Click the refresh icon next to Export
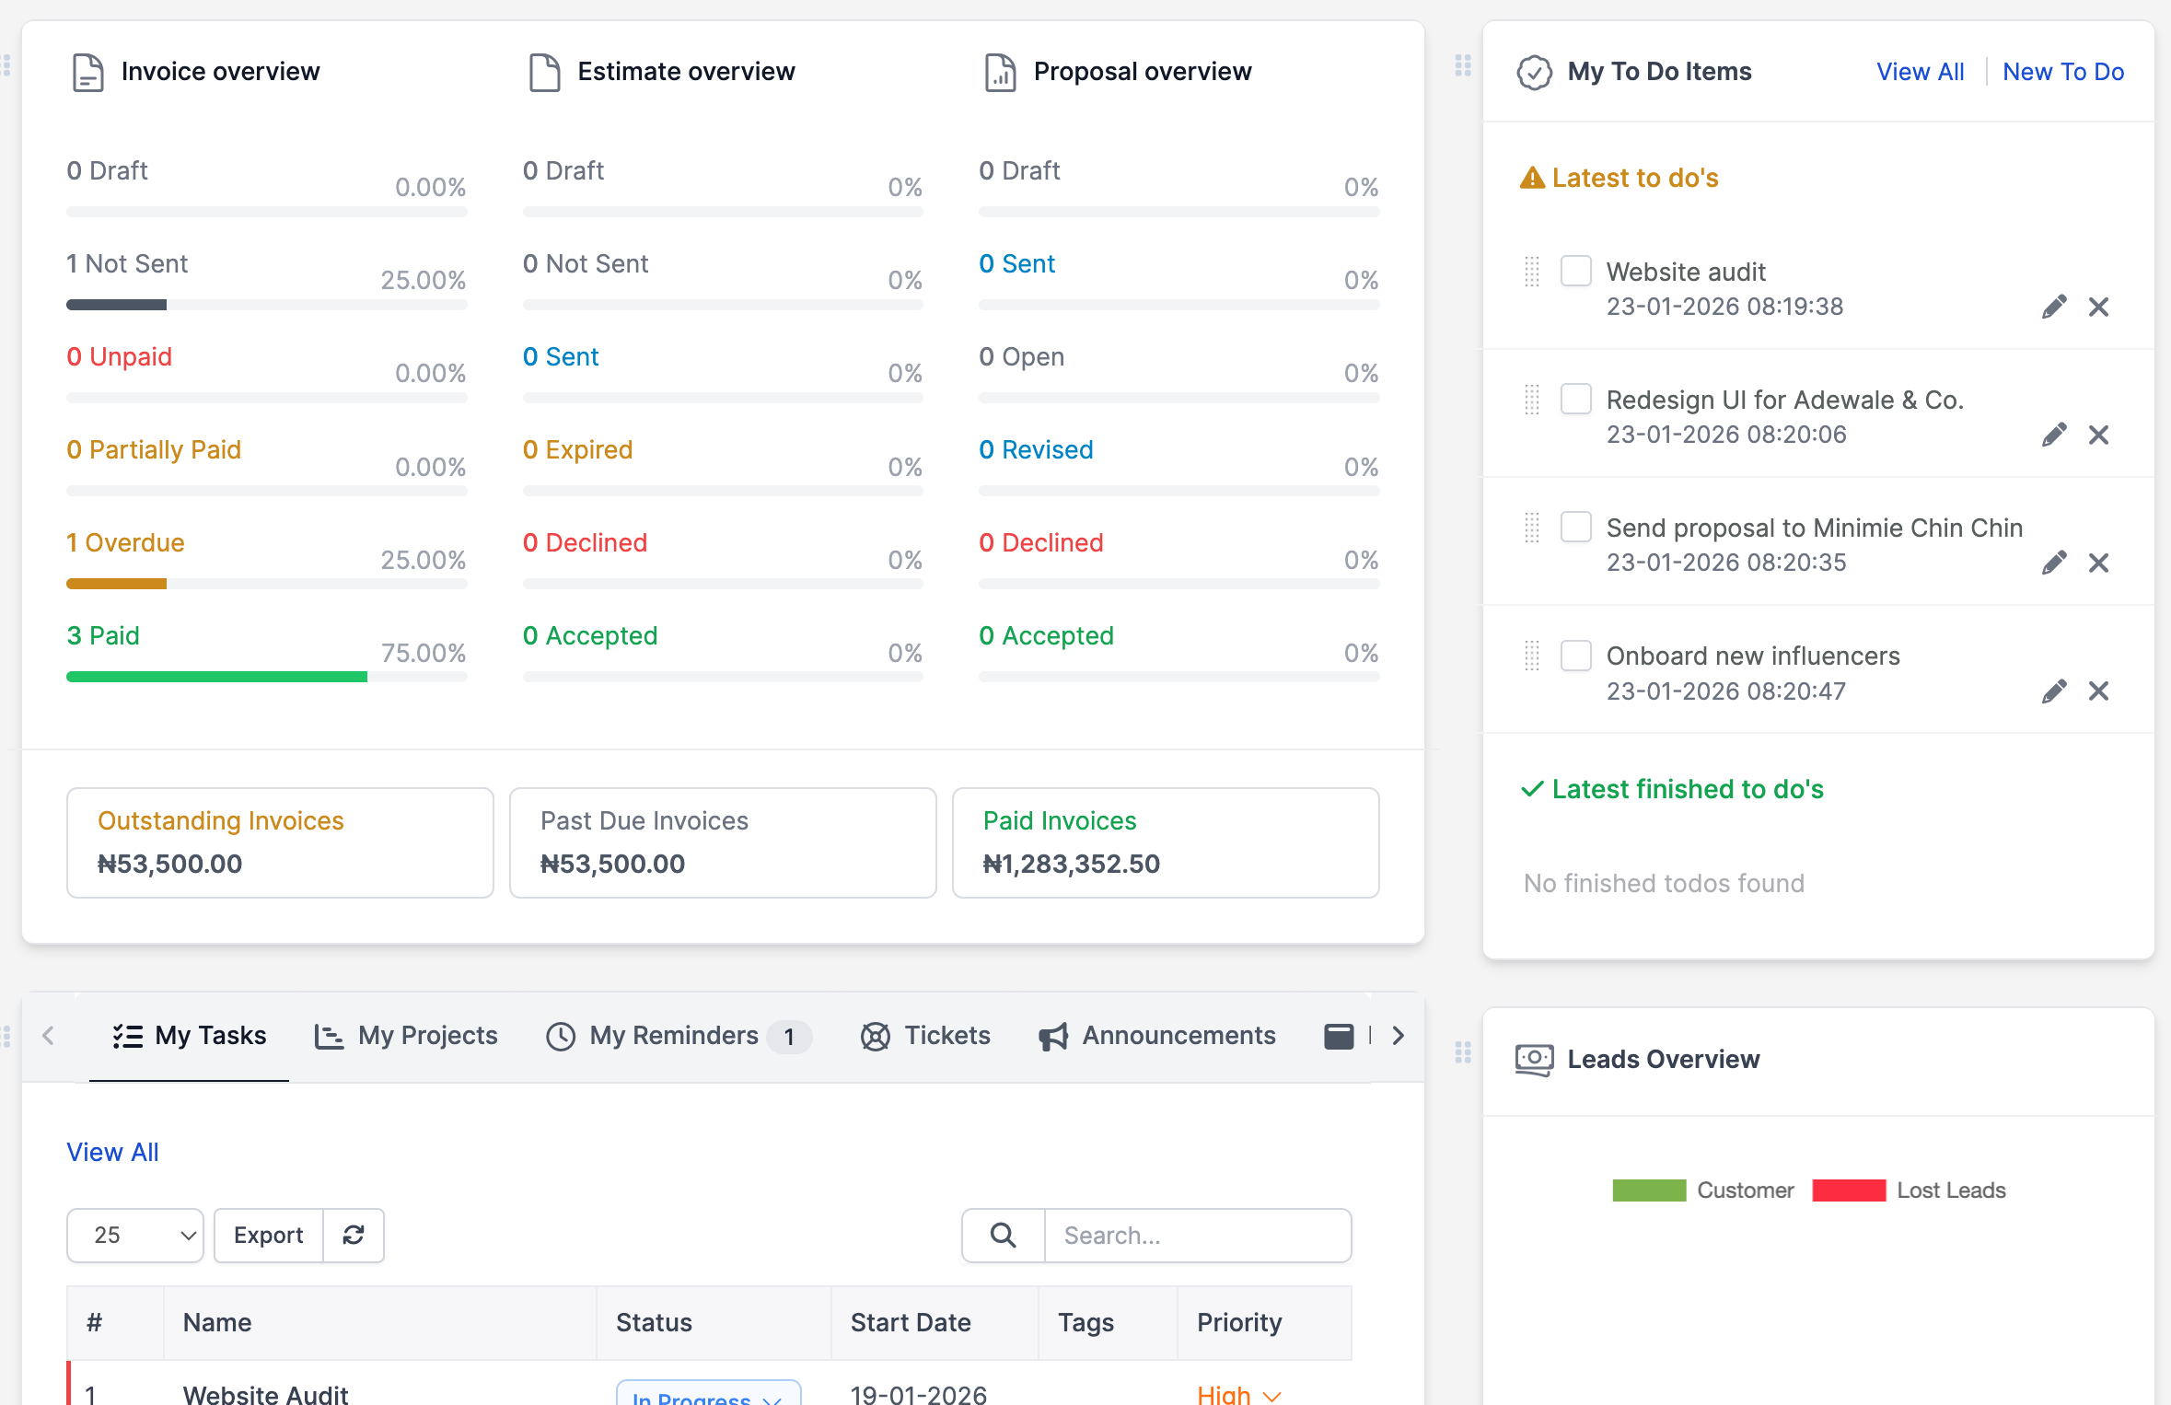 [354, 1235]
